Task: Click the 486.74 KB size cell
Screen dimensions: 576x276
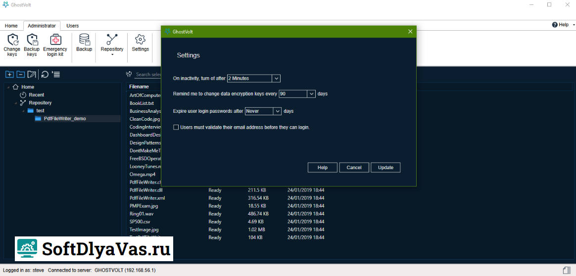Action: pyautogui.click(x=259, y=214)
